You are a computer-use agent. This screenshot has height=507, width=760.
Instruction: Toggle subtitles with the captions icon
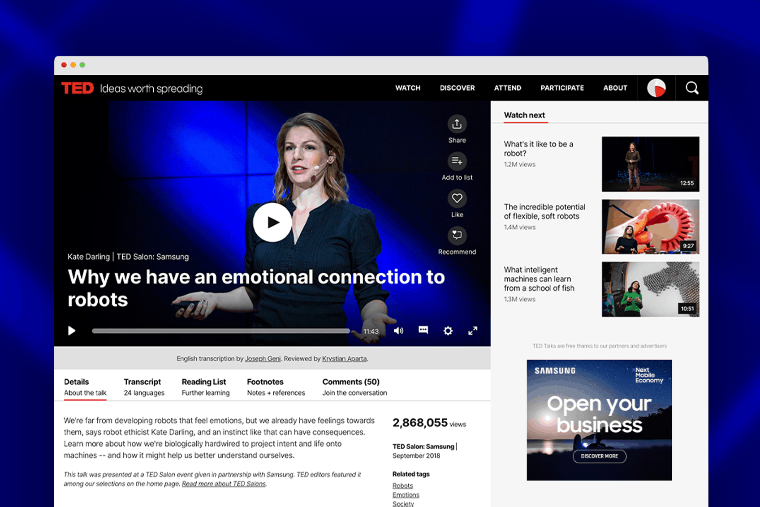click(423, 330)
